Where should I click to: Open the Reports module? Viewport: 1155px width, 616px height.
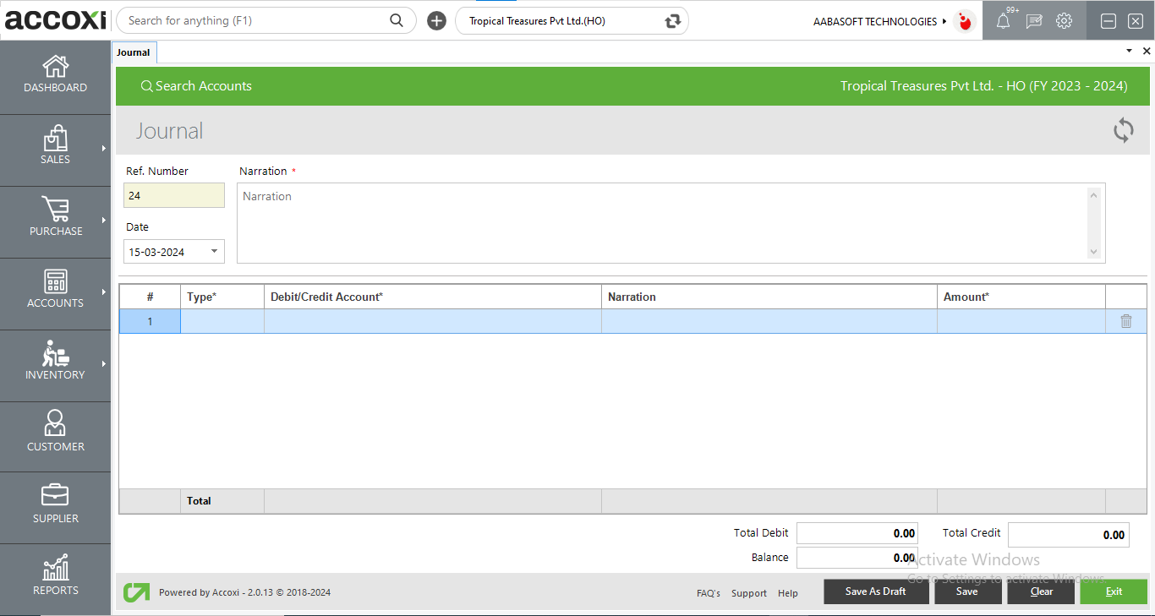[55, 575]
